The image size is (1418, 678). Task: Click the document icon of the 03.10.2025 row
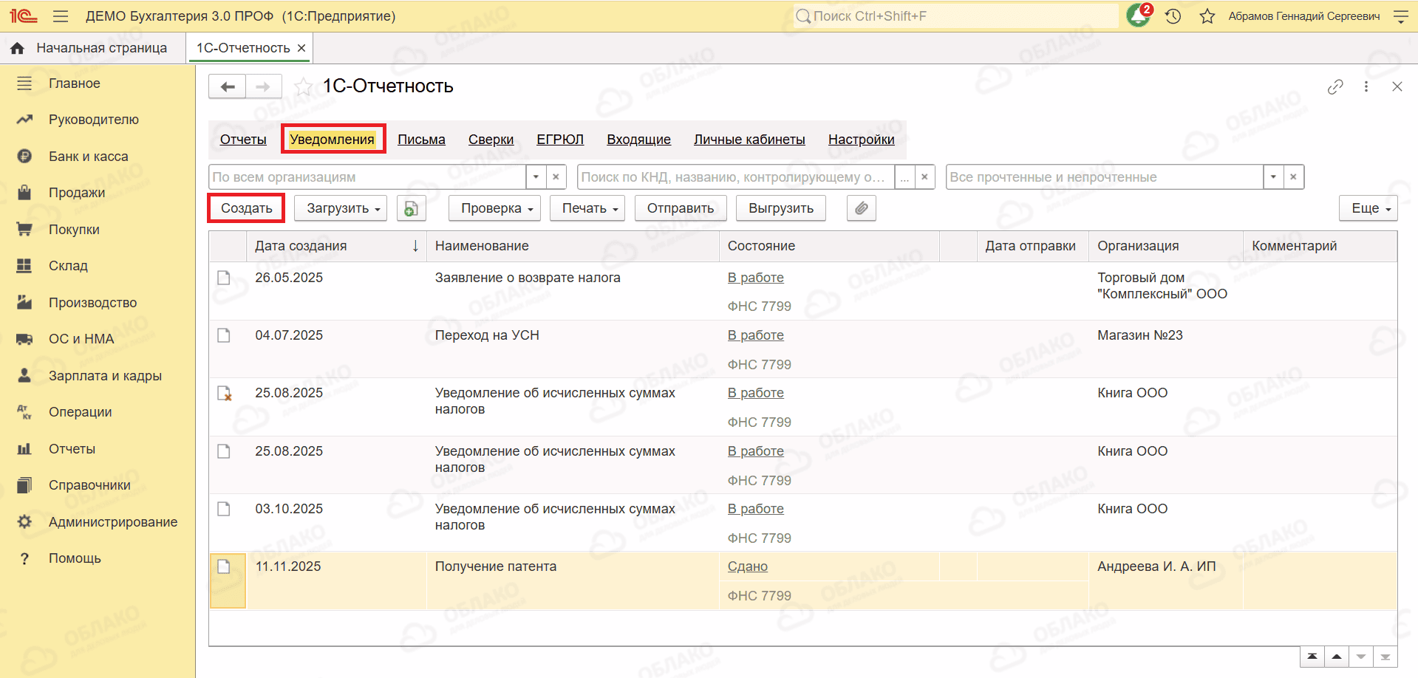(x=224, y=509)
